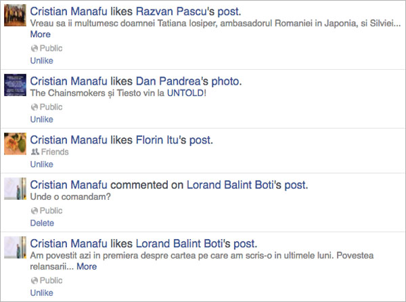Click the Friends audience icon under Florin Itu's post
Image resolution: width=406 pixels, height=302 pixels.
35,152
